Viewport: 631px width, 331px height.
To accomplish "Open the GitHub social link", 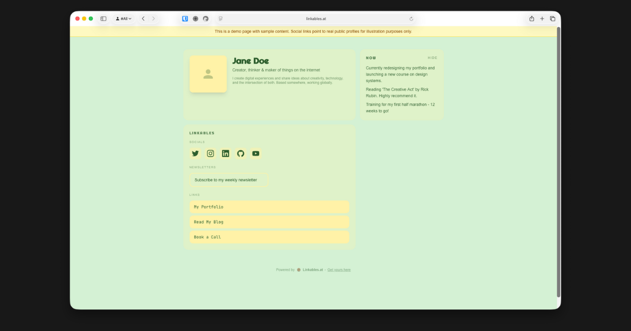I will pos(241,153).
